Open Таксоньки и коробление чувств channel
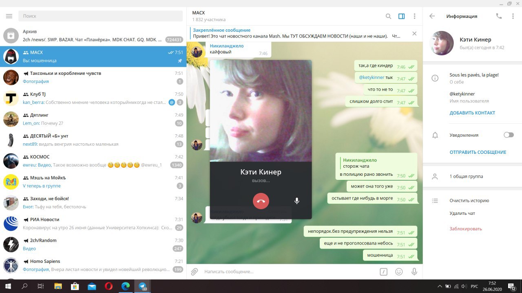This screenshot has height=293, width=522. pos(93,77)
